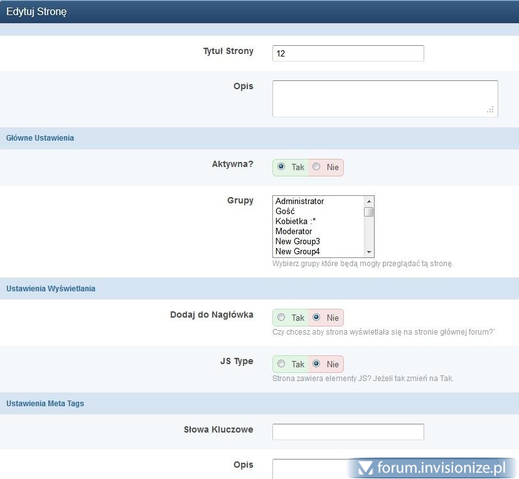
Task: Select Moderator in Grupy list
Action: click(x=293, y=232)
